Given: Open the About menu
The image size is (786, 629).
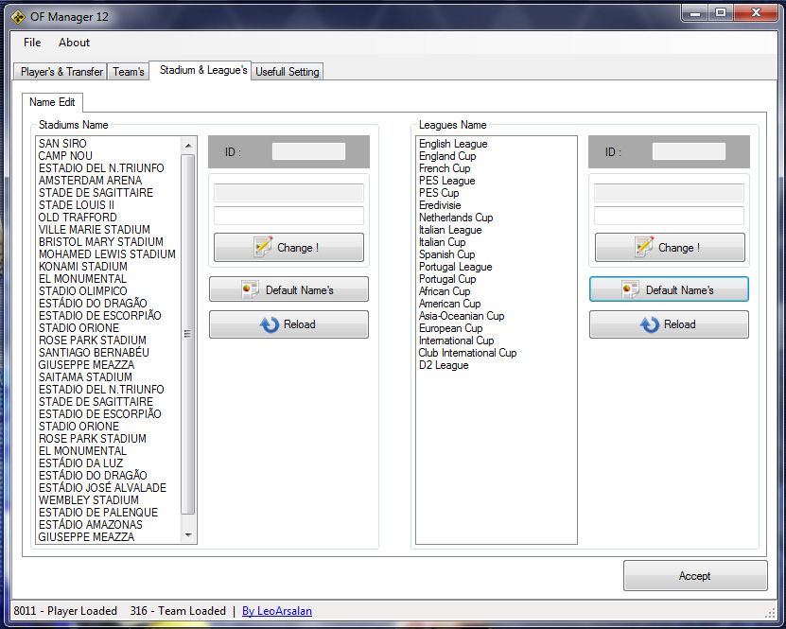Looking at the screenshot, I should tap(74, 43).
